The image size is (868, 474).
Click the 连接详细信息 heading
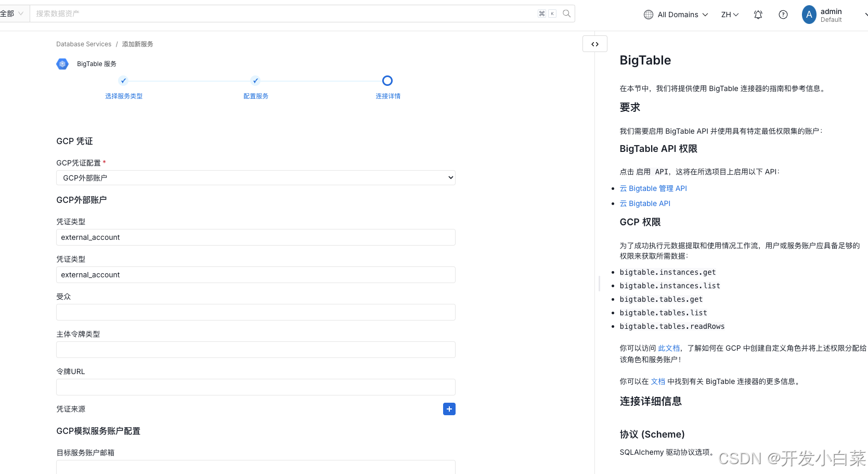click(651, 401)
